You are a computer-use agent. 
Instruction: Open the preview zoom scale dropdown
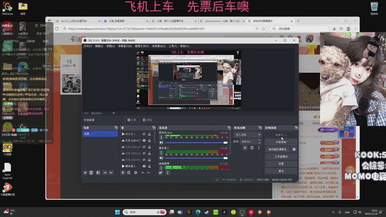coord(113,113)
